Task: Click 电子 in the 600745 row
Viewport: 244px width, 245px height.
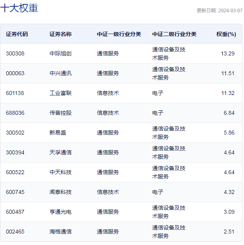Action: tap(158, 192)
